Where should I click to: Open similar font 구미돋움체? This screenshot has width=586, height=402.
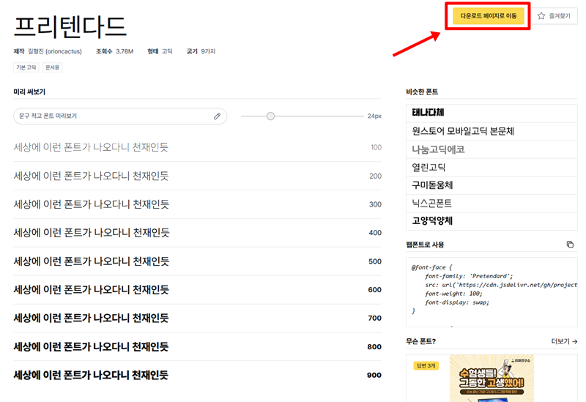click(x=492, y=185)
